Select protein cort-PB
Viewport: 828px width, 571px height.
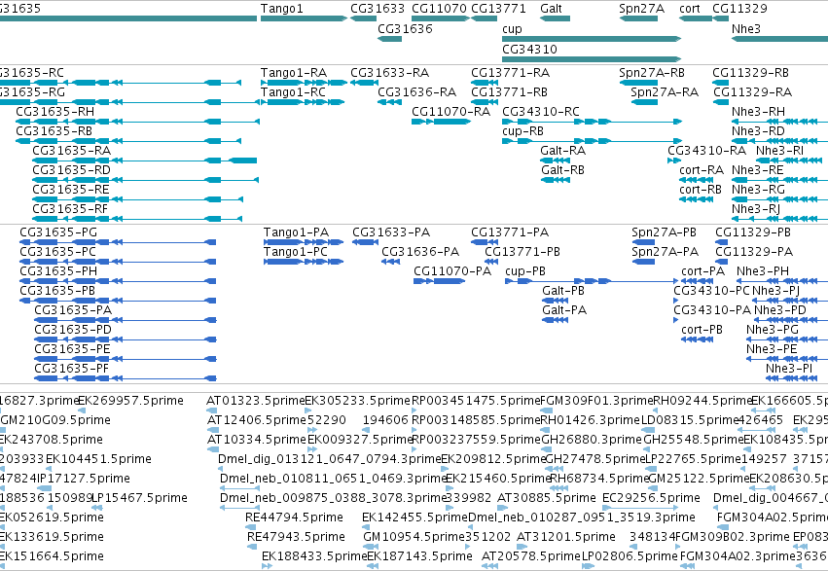[702, 331]
